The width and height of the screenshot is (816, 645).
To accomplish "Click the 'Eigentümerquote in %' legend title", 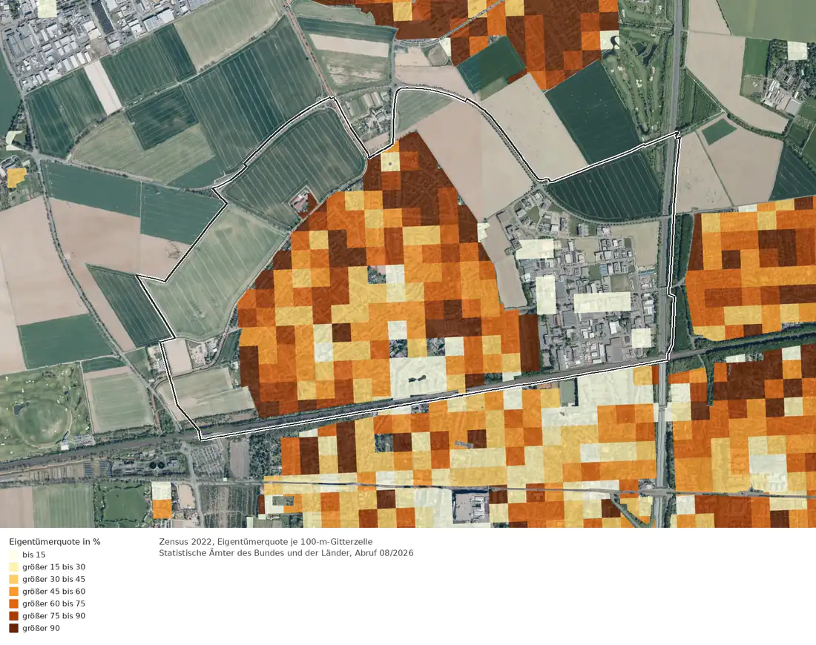I will coord(55,541).
